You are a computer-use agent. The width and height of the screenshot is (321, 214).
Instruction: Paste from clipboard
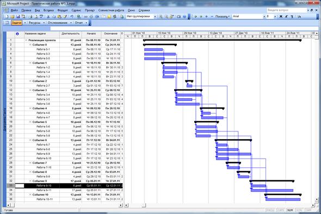click(x=59, y=16)
